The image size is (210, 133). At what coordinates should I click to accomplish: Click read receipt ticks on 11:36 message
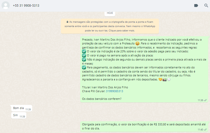click(x=205, y=100)
